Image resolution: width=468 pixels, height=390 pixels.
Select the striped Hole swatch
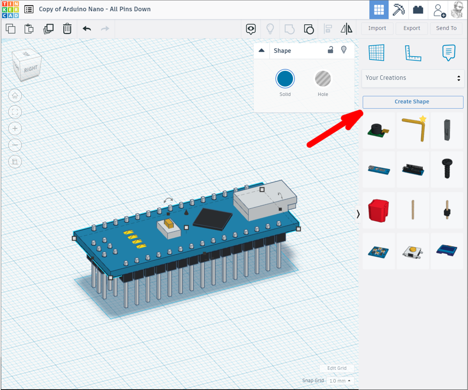323,79
